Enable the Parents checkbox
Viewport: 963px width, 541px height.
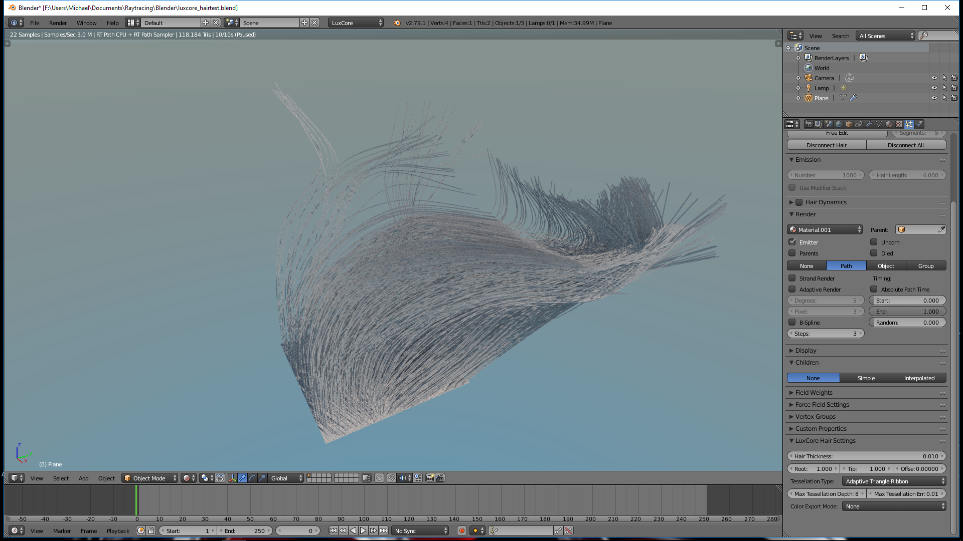coord(792,253)
